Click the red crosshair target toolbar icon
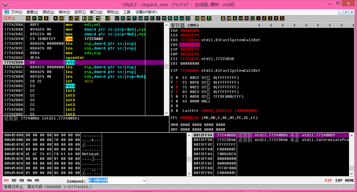The height and width of the screenshot is (192, 357). 246,18
